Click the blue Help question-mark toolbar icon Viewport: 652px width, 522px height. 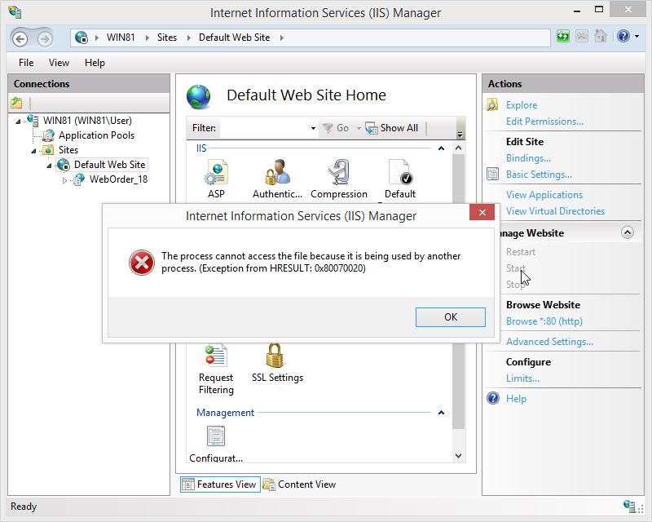[x=623, y=37]
